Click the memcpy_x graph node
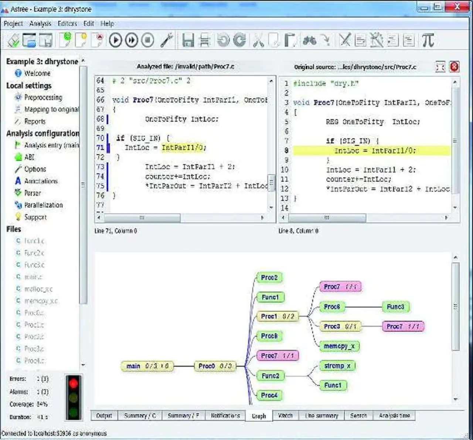473x440 pixels. [339, 346]
